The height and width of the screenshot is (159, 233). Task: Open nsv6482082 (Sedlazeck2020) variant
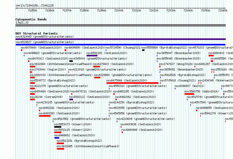pos(136,97)
